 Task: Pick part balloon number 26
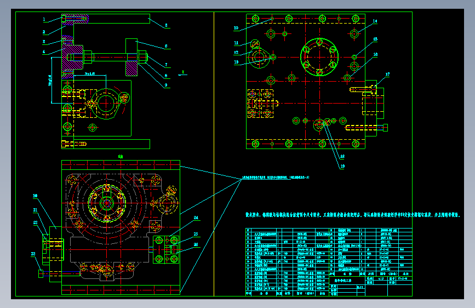[196, 244]
